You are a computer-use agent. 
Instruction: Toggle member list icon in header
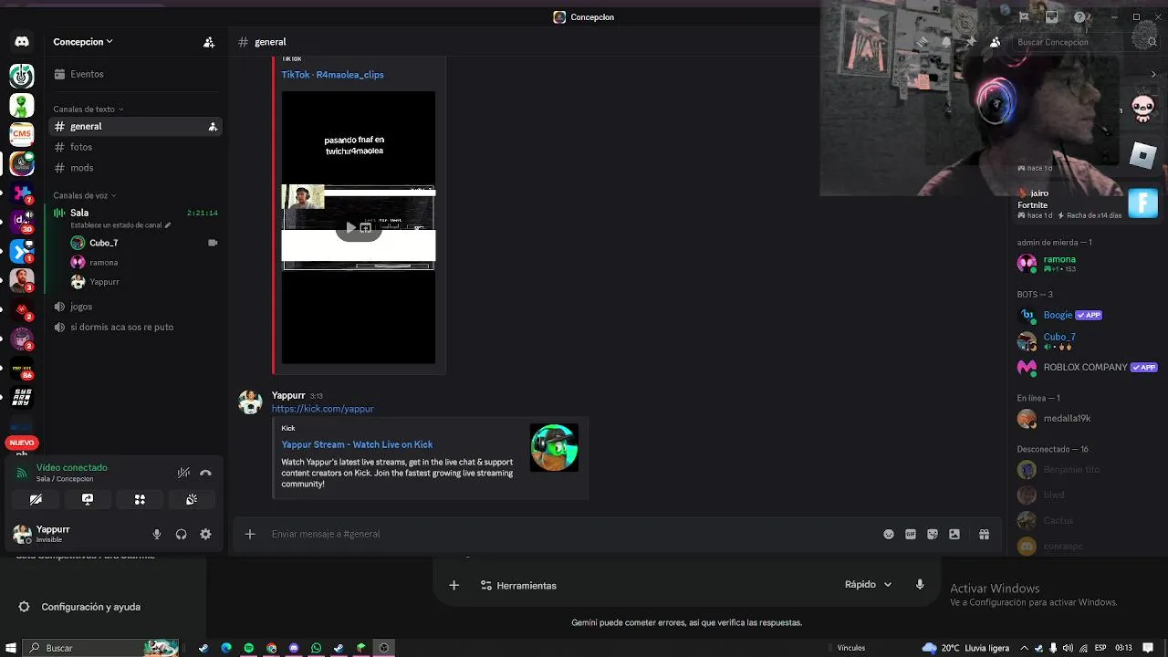[995, 42]
